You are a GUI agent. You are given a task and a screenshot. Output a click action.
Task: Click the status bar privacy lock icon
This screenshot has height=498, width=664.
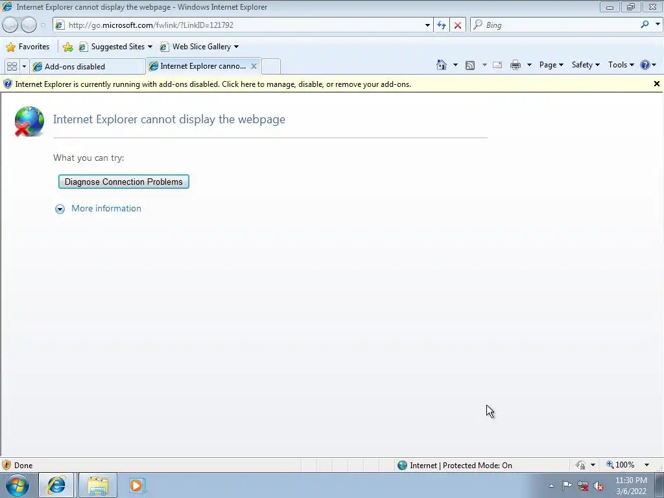pyautogui.click(x=580, y=465)
